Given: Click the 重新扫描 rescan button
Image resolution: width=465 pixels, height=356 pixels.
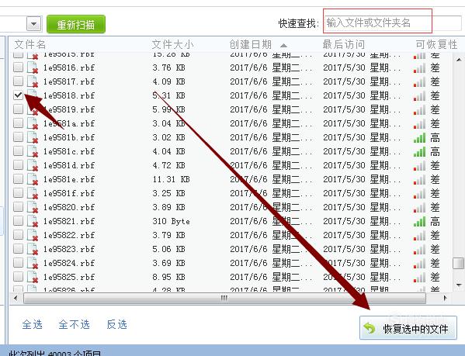Looking at the screenshot, I should [x=76, y=24].
